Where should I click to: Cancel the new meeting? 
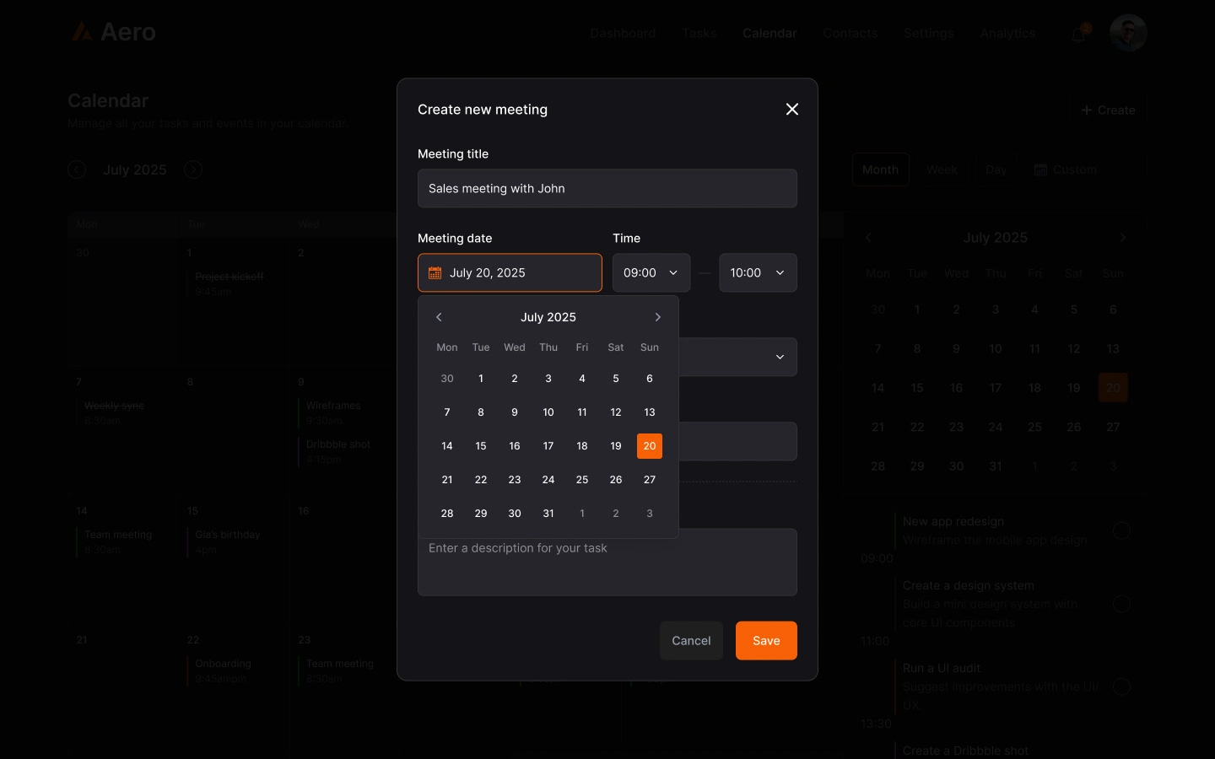pyautogui.click(x=691, y=641)
